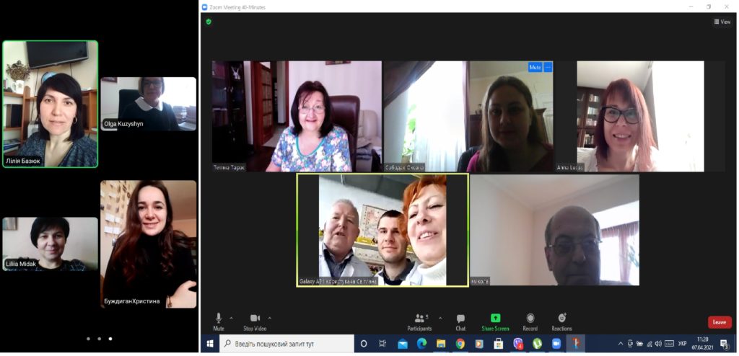The image size is (739, 356).
Task: Click the green encryption shield icon
Action: (209, 22)
